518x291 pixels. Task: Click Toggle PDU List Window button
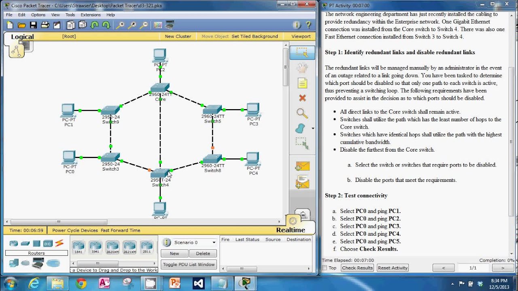point(189,264)
